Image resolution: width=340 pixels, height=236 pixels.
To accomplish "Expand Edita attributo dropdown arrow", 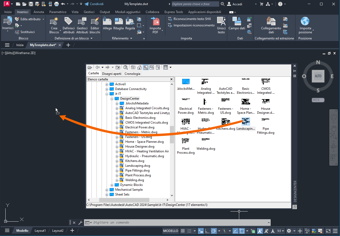I will click(x=43, y=19).
